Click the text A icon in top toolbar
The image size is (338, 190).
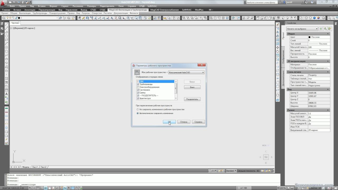tap(112, 18)
